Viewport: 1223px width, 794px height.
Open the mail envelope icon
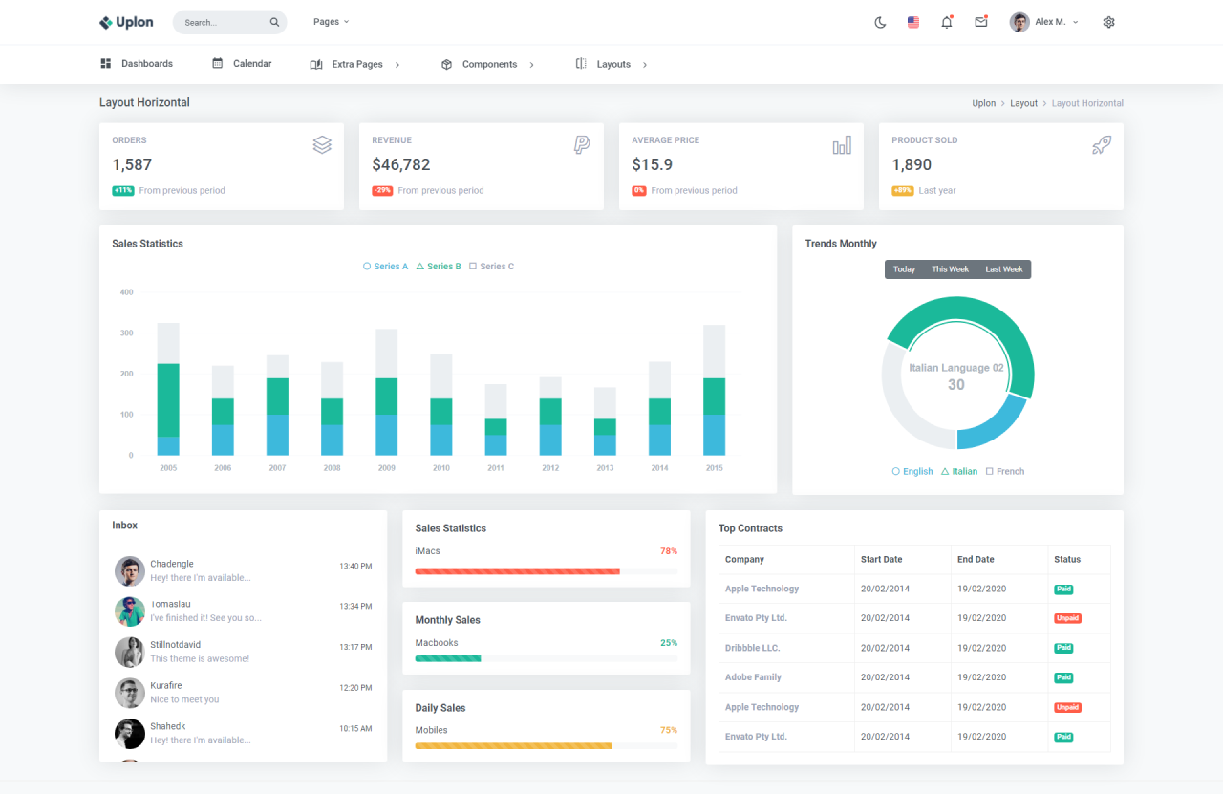tap(981, 22)
